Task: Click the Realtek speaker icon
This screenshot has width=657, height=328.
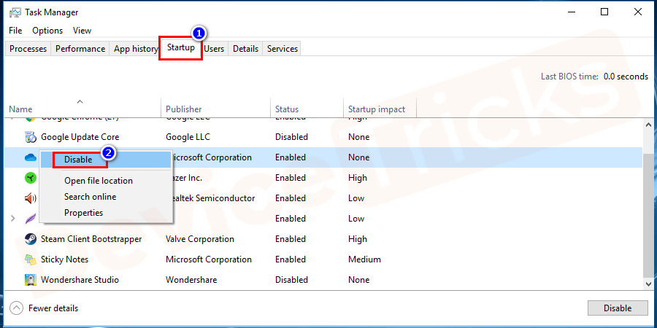Action: (x=31, y=198)
